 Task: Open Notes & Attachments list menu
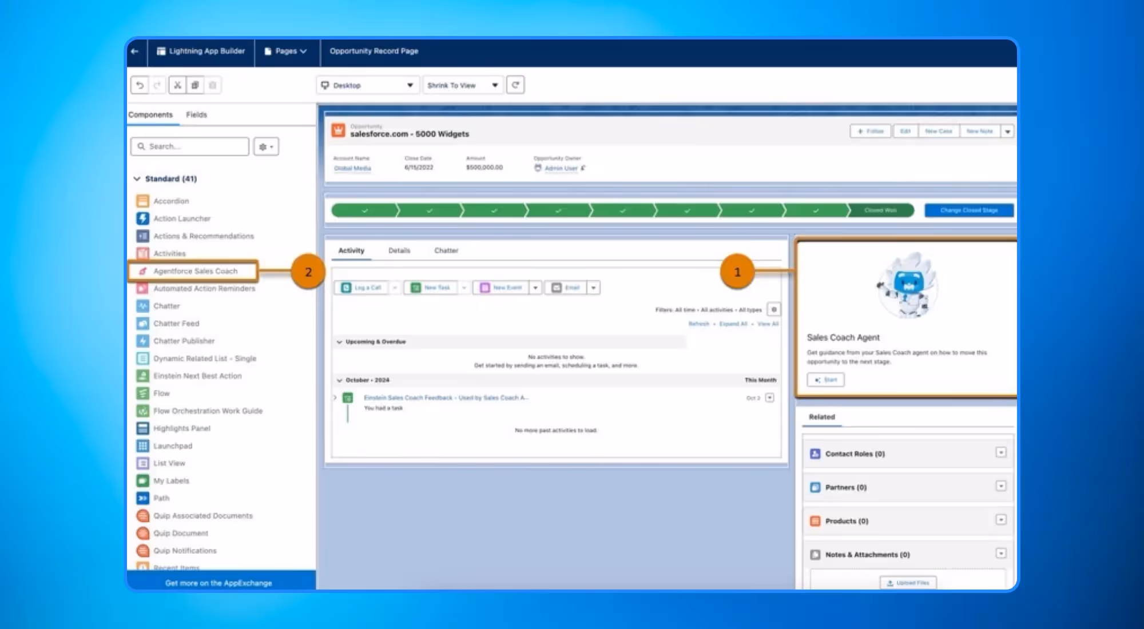[1001, 554]
